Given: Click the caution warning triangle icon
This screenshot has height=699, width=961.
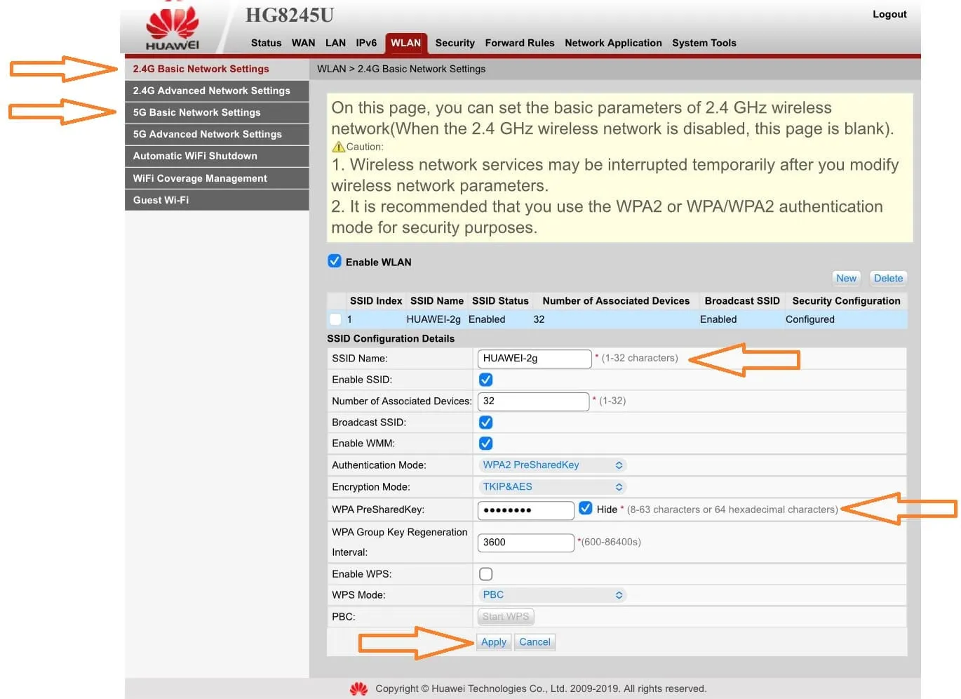Looking at the screenshot, I should 338,147.
